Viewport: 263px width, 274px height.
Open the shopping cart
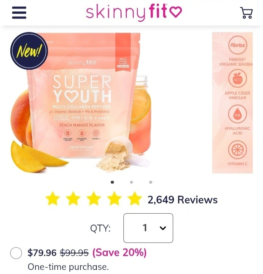247,13
